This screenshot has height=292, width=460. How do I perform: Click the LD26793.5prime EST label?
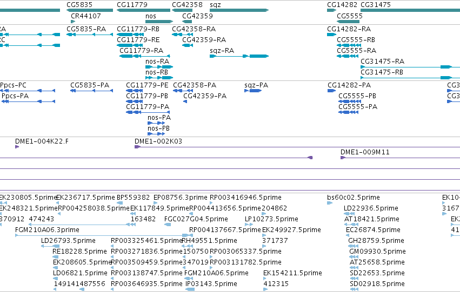pos(68,241)
